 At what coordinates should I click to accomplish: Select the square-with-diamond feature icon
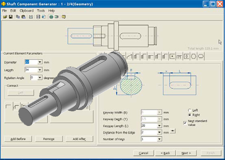point(186,56)
